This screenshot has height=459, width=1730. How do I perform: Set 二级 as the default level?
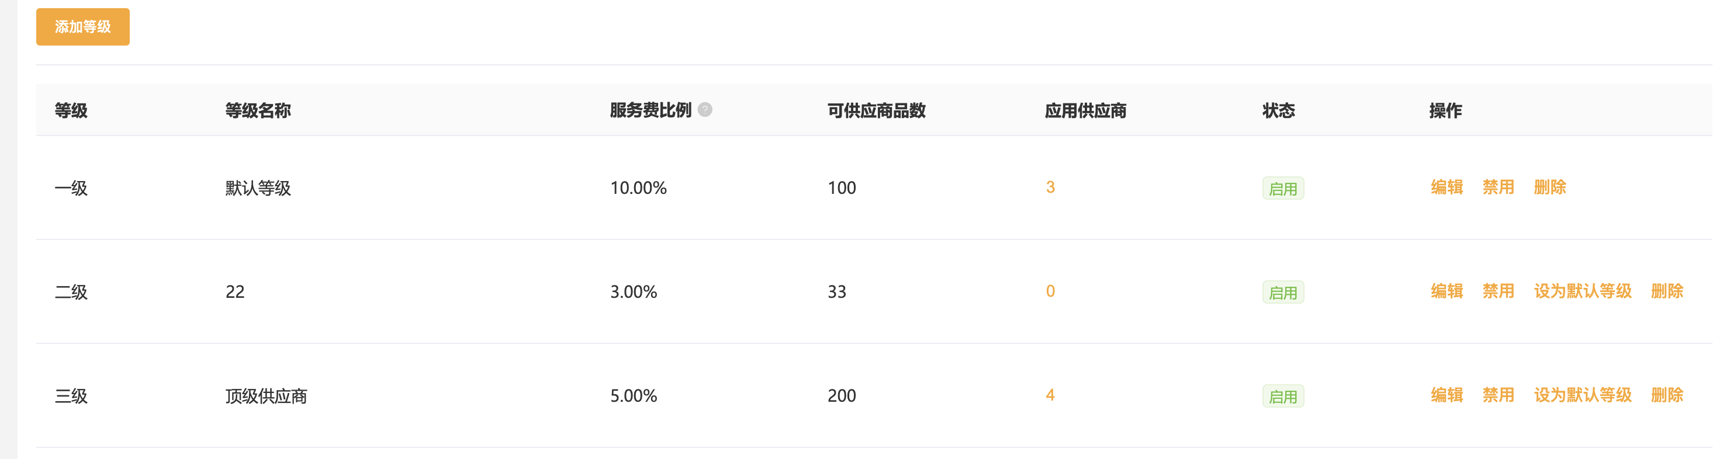click(x=1582, y=291)
